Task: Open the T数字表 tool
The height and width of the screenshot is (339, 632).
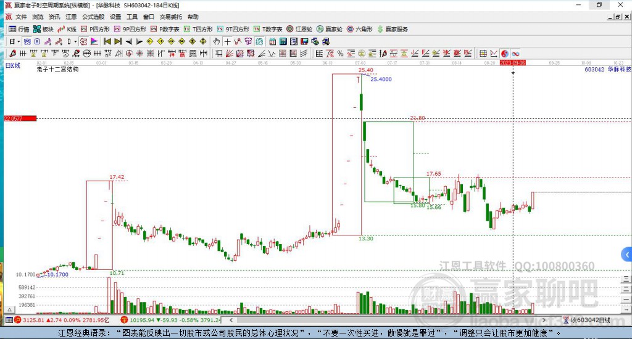Action: tap(268, 29)
